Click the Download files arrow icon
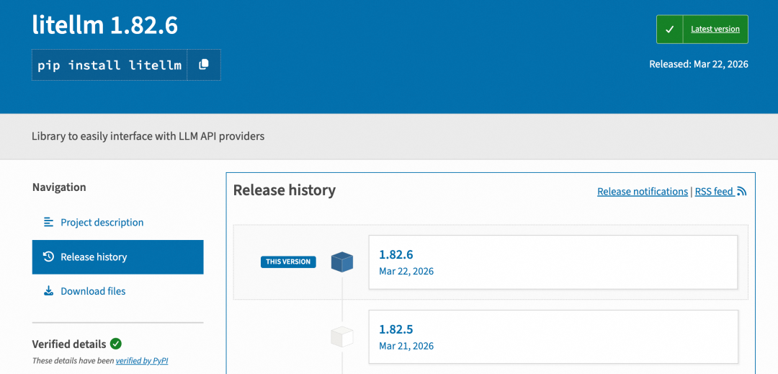Viewport: 778px width, 374px height. pos(48,291)
